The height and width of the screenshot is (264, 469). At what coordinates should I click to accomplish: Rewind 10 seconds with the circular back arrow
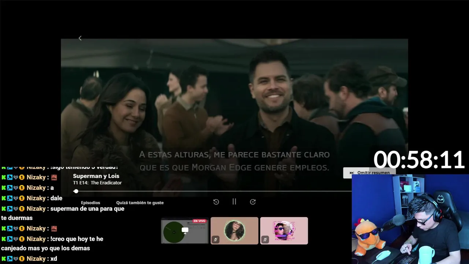pyautogui.click(x=216, y=202)
